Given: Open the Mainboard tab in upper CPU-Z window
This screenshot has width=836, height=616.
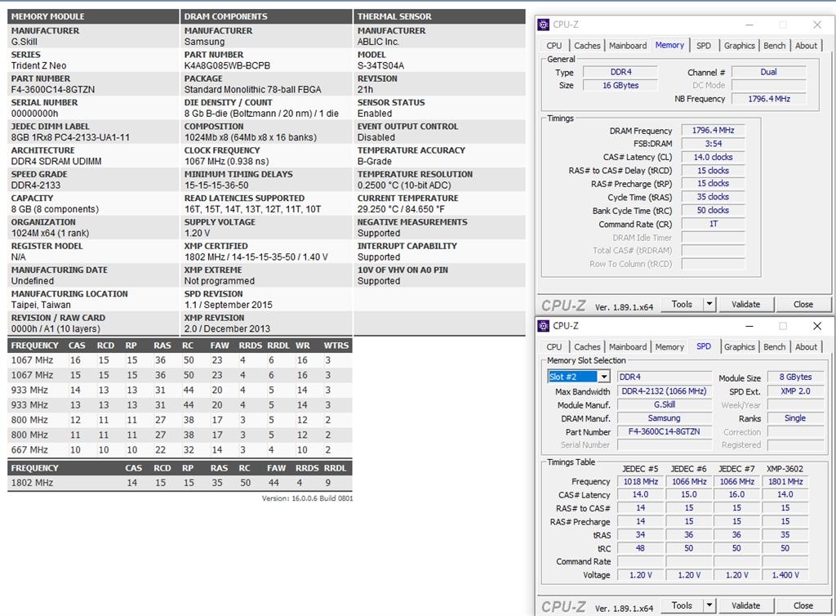Looking at the screenshot, I should coord(628,46).
